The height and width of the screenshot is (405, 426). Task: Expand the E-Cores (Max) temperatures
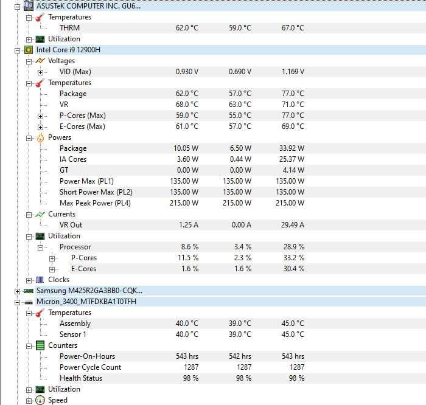[40, 127]
